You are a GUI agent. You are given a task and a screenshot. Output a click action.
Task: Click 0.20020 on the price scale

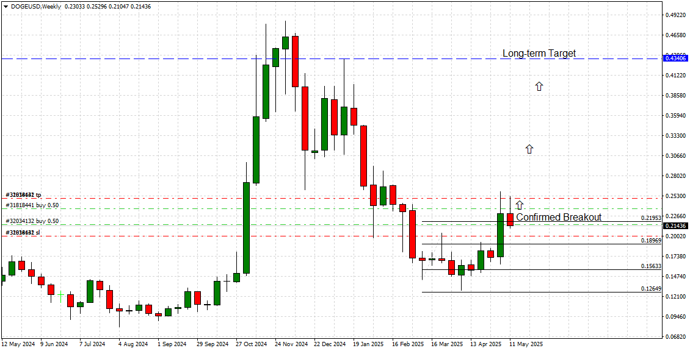677,236
